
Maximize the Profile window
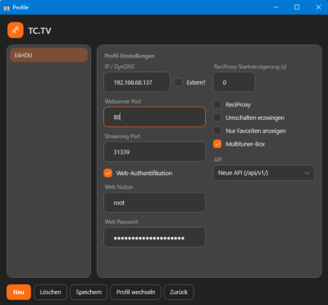(297, 7)
